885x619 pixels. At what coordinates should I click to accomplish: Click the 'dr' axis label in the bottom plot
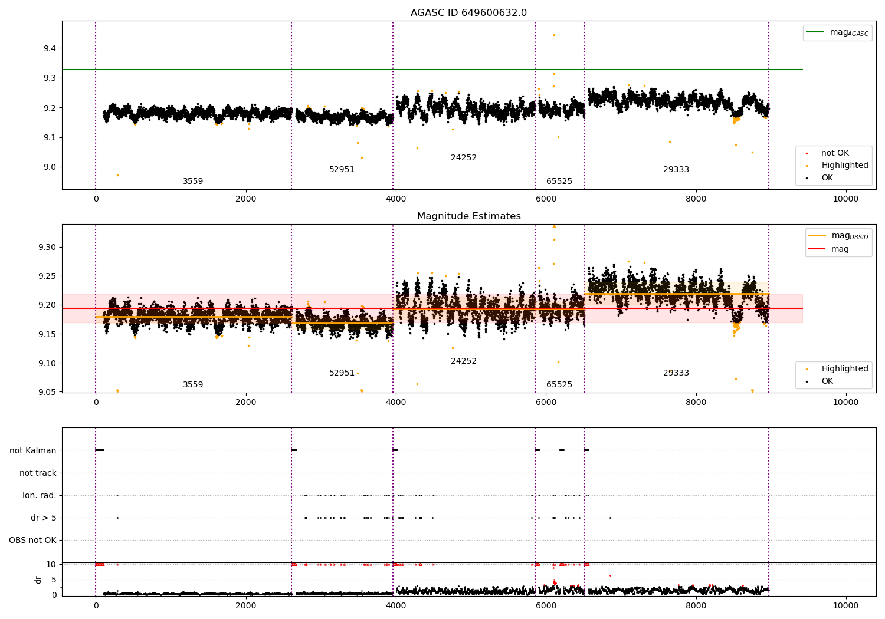[38, 580]
